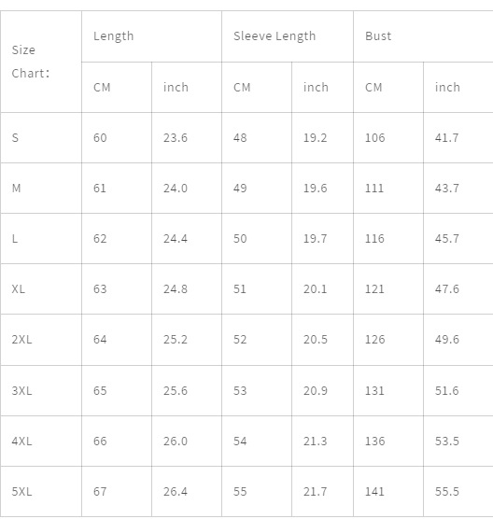
Task: Select the 64 length CM cell
Action: pyautogui.click(x=117, y=340)
